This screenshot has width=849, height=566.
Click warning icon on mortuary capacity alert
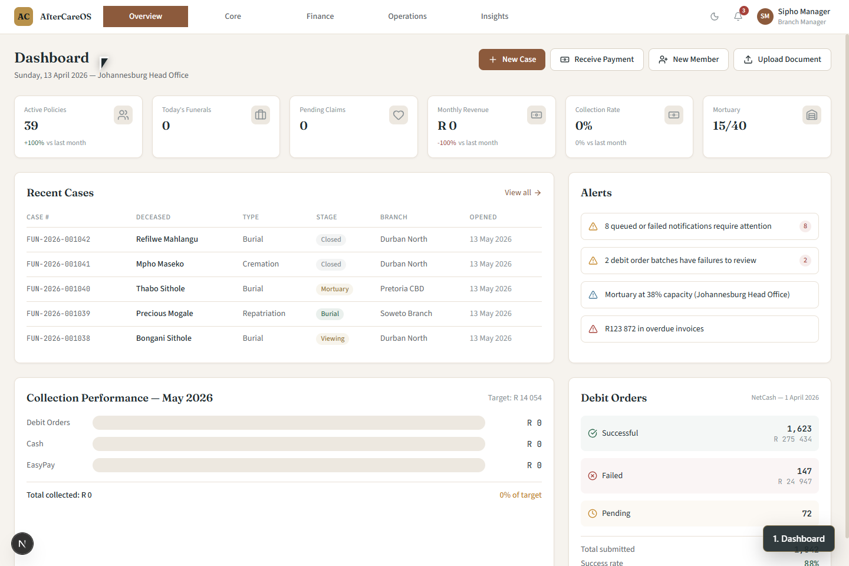coord(593,295)
